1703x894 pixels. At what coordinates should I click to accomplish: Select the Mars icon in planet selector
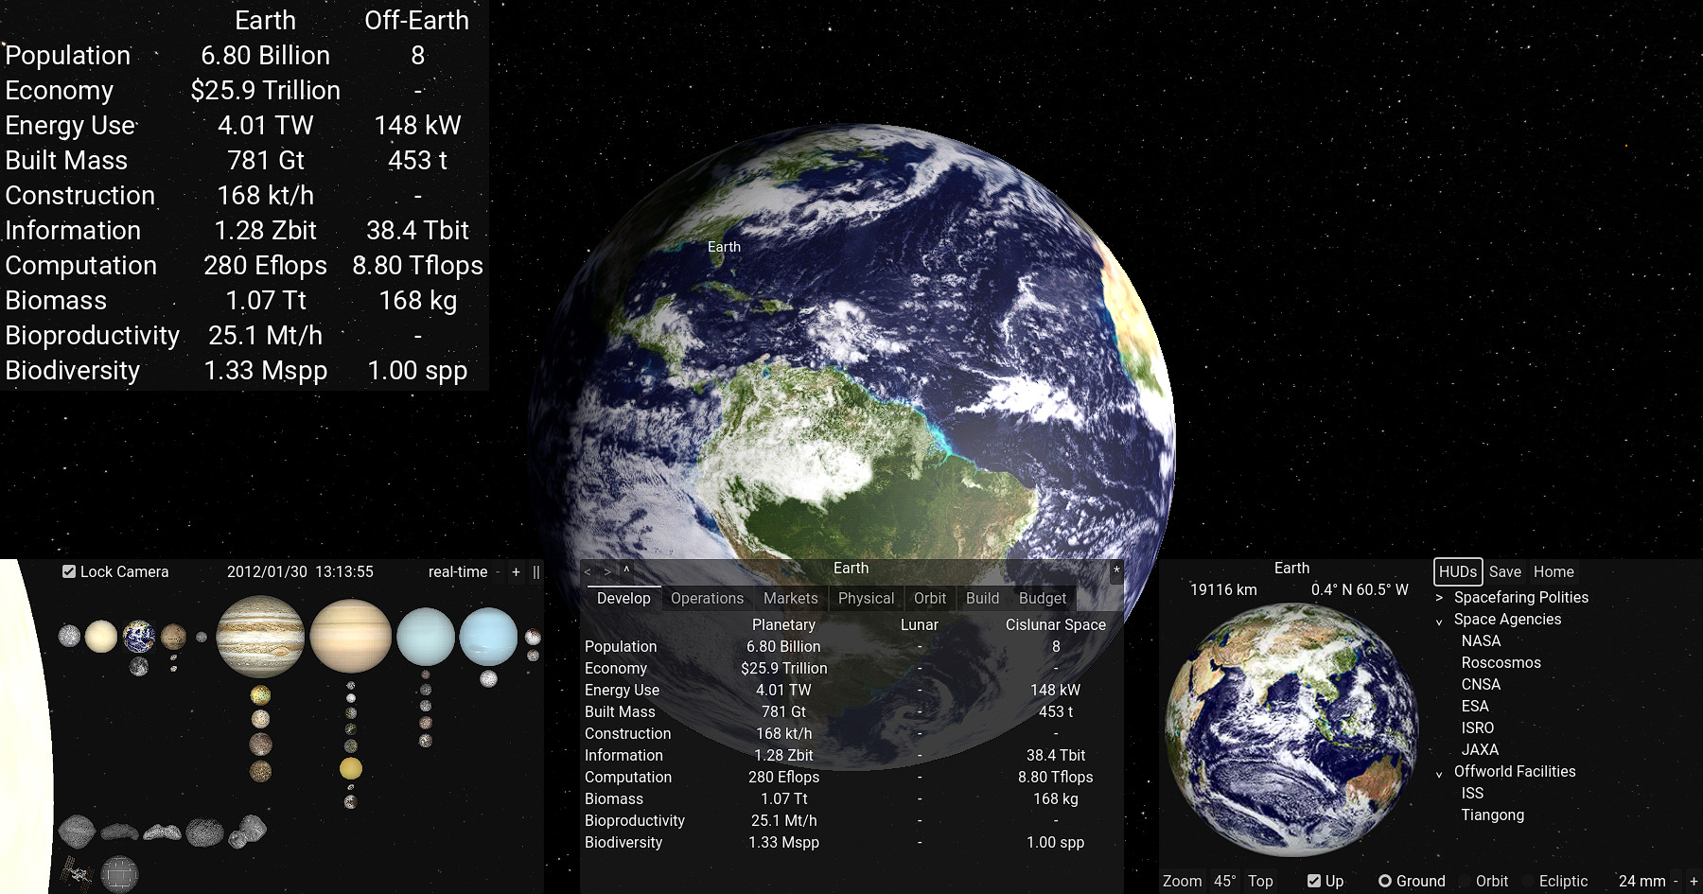tap(173, 636)
